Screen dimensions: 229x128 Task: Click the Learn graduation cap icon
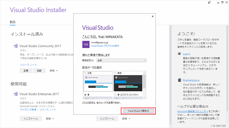(179, 54)
